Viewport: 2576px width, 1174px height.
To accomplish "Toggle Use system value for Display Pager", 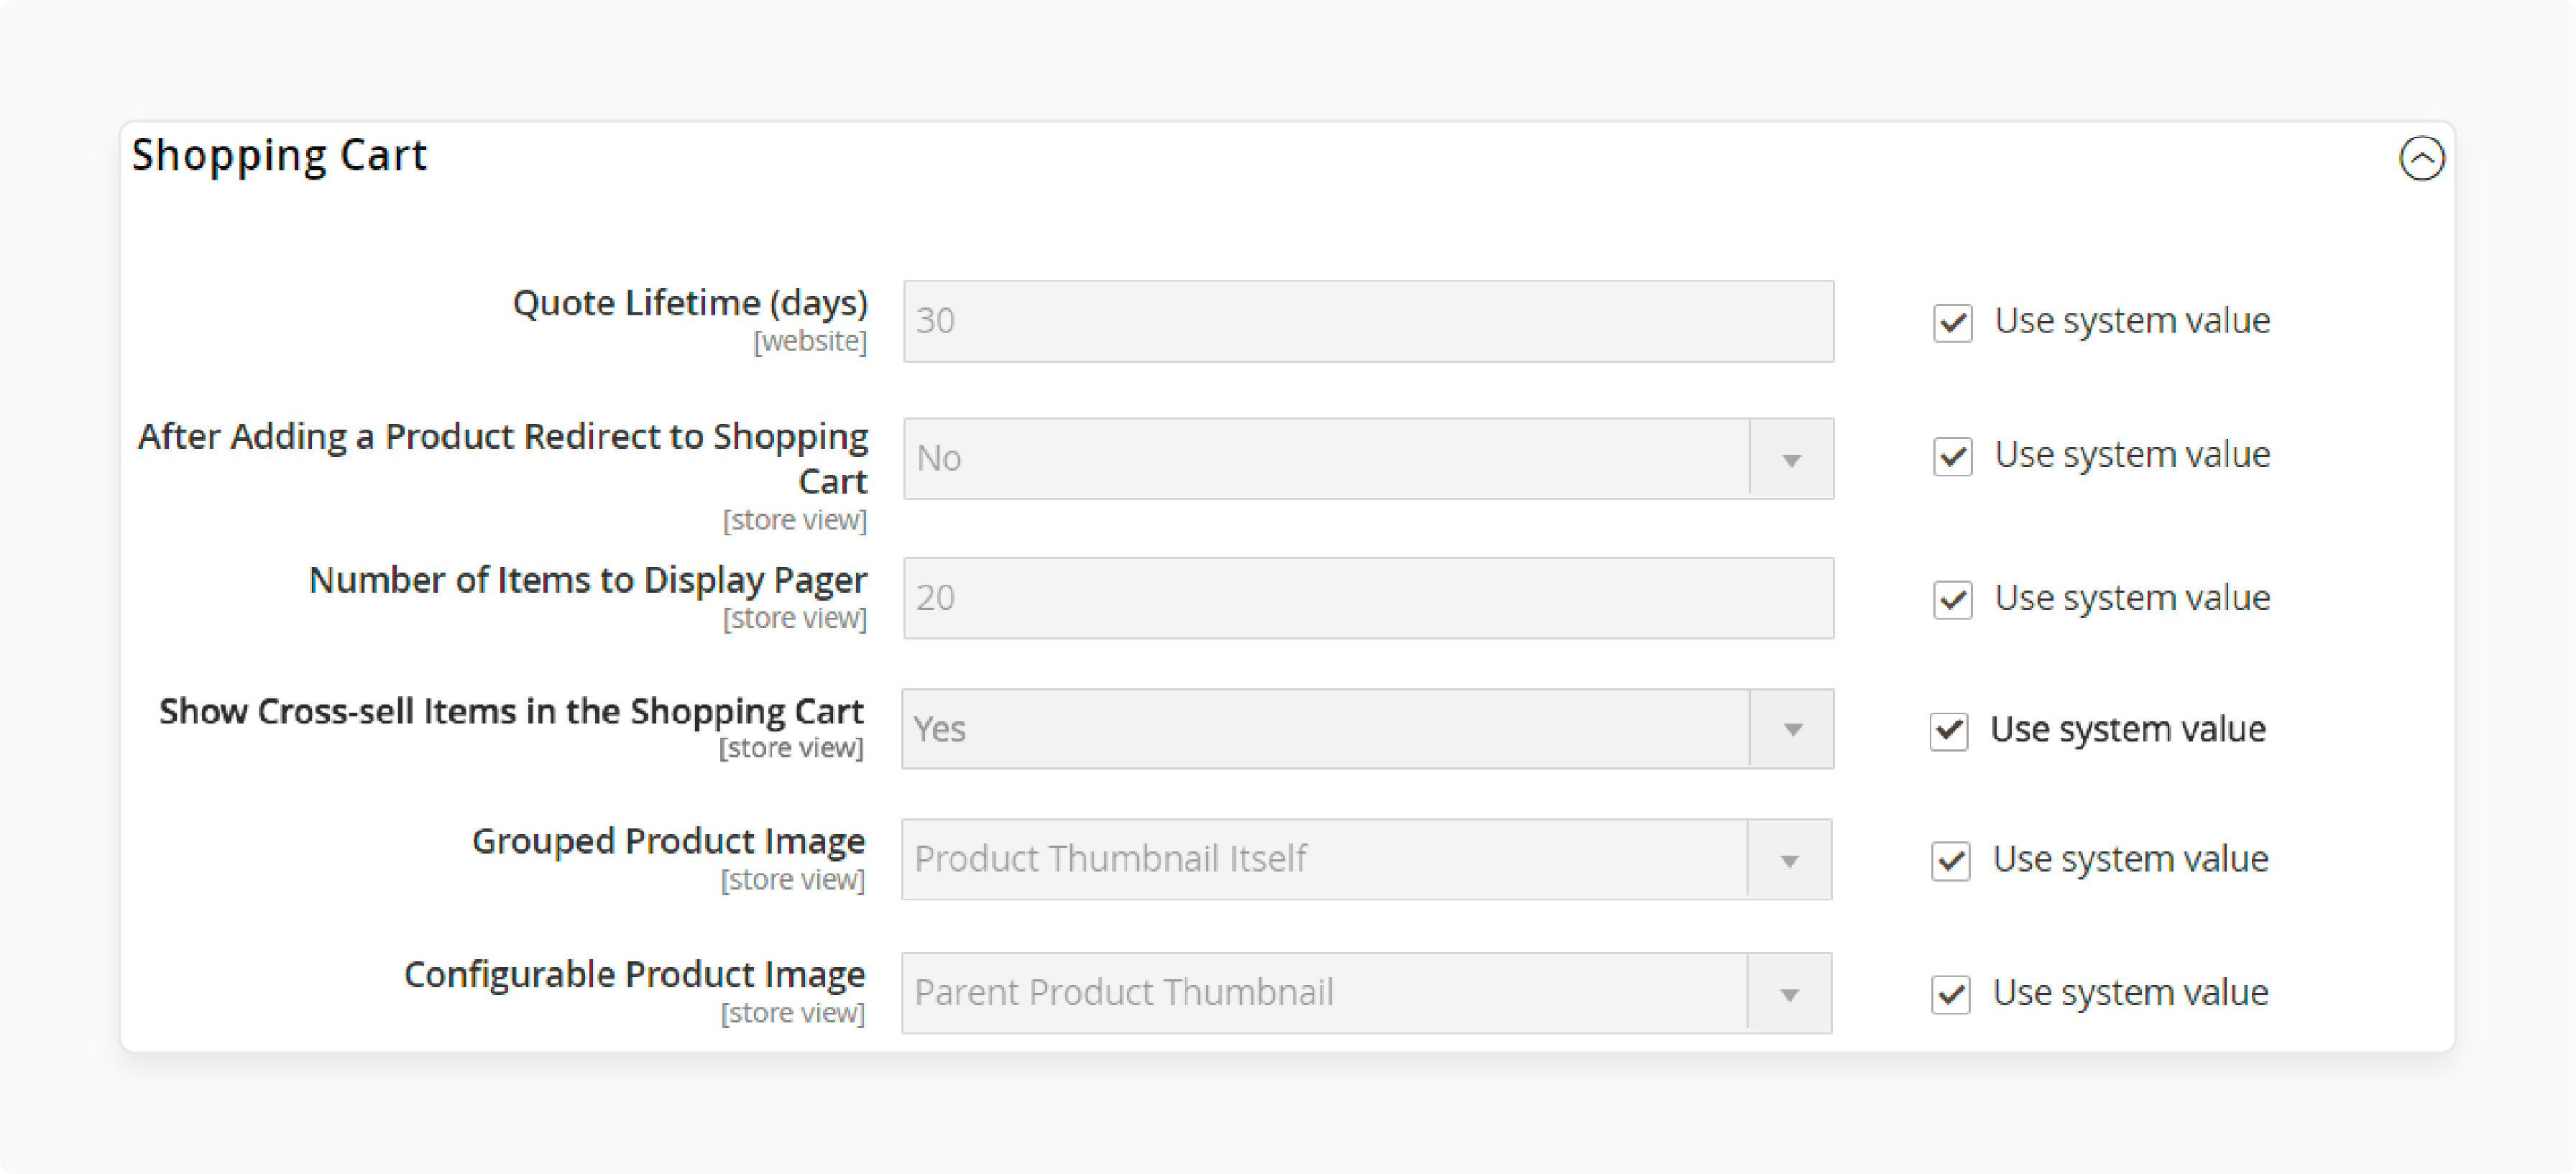I will pyautogui.click(x=1952, y=599).
